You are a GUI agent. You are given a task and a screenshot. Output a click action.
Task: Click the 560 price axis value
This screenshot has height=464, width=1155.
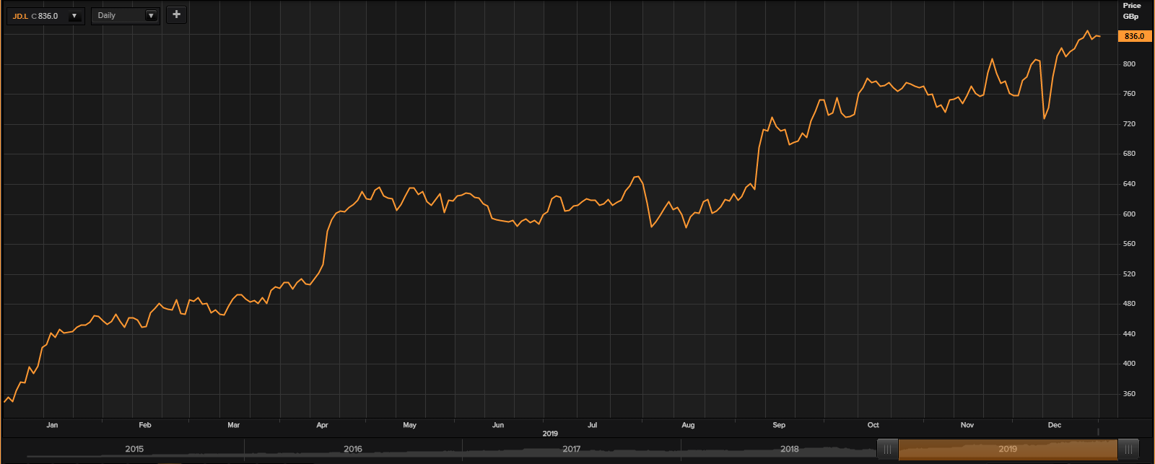click(x=1129, y=244)
